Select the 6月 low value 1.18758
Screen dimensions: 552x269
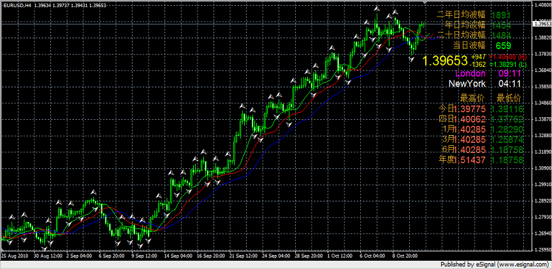[x=507, y=150]
